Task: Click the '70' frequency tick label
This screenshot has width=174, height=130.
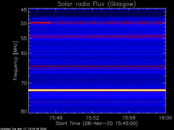Action: coord(24,83)
